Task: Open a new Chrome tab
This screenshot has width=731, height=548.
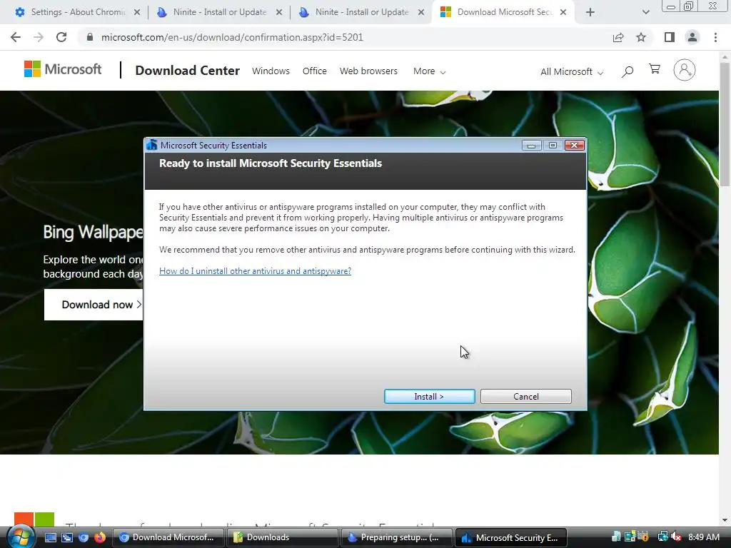Action: coord(590,12)
